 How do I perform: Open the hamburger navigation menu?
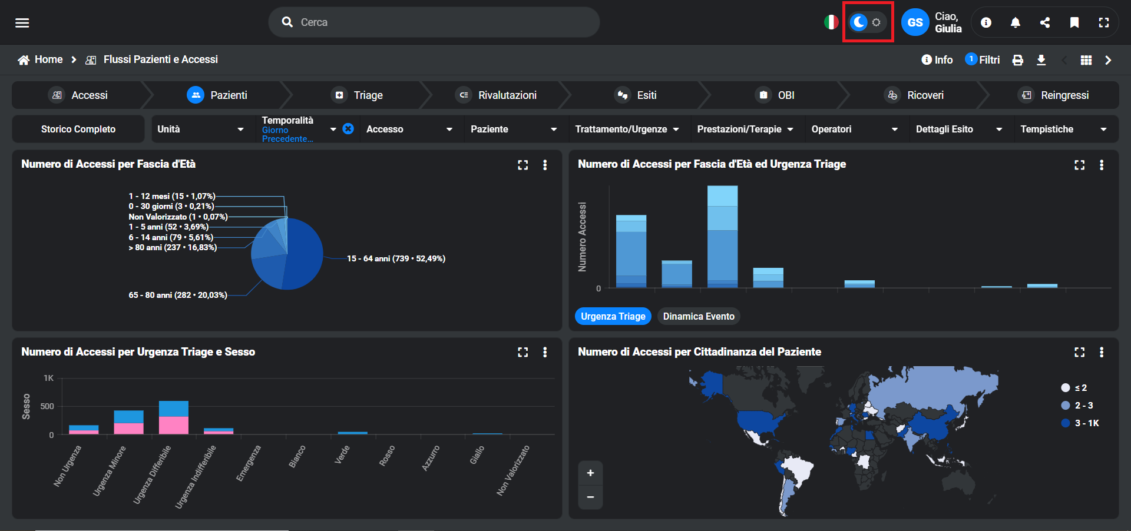[x=22, y=22]
